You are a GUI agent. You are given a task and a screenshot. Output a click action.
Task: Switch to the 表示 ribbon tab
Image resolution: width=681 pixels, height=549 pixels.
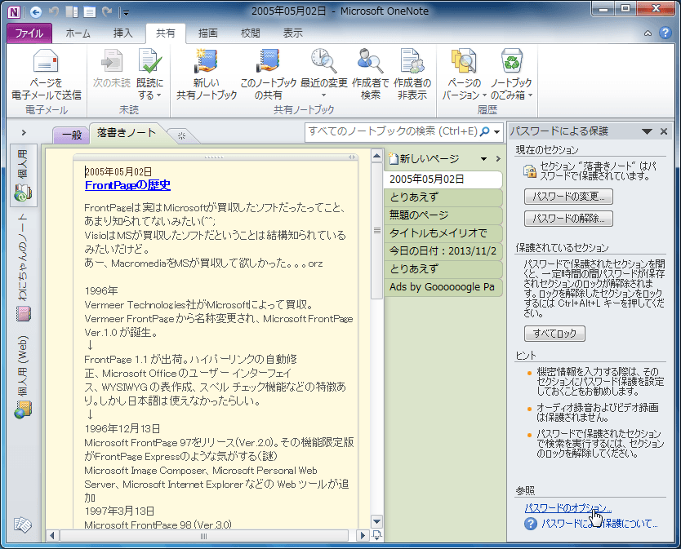(x=293, y=33)
